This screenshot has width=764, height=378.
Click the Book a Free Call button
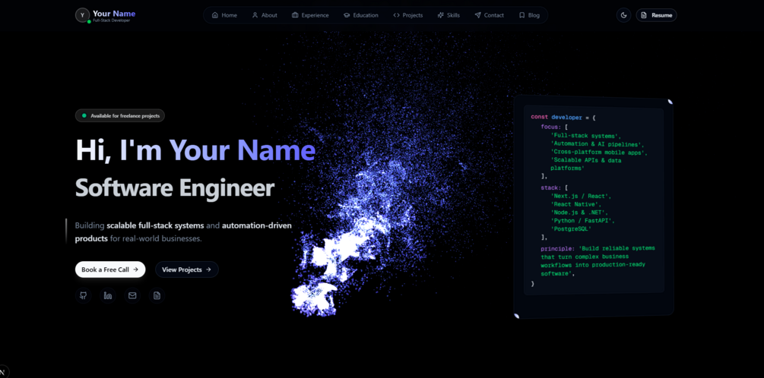tap(110, 269)
